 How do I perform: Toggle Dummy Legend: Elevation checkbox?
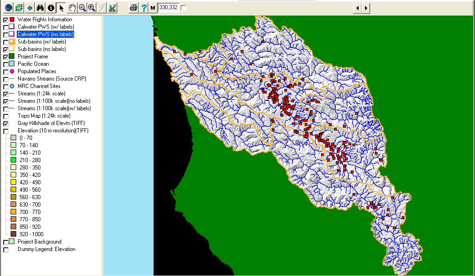tap(6, 250)
